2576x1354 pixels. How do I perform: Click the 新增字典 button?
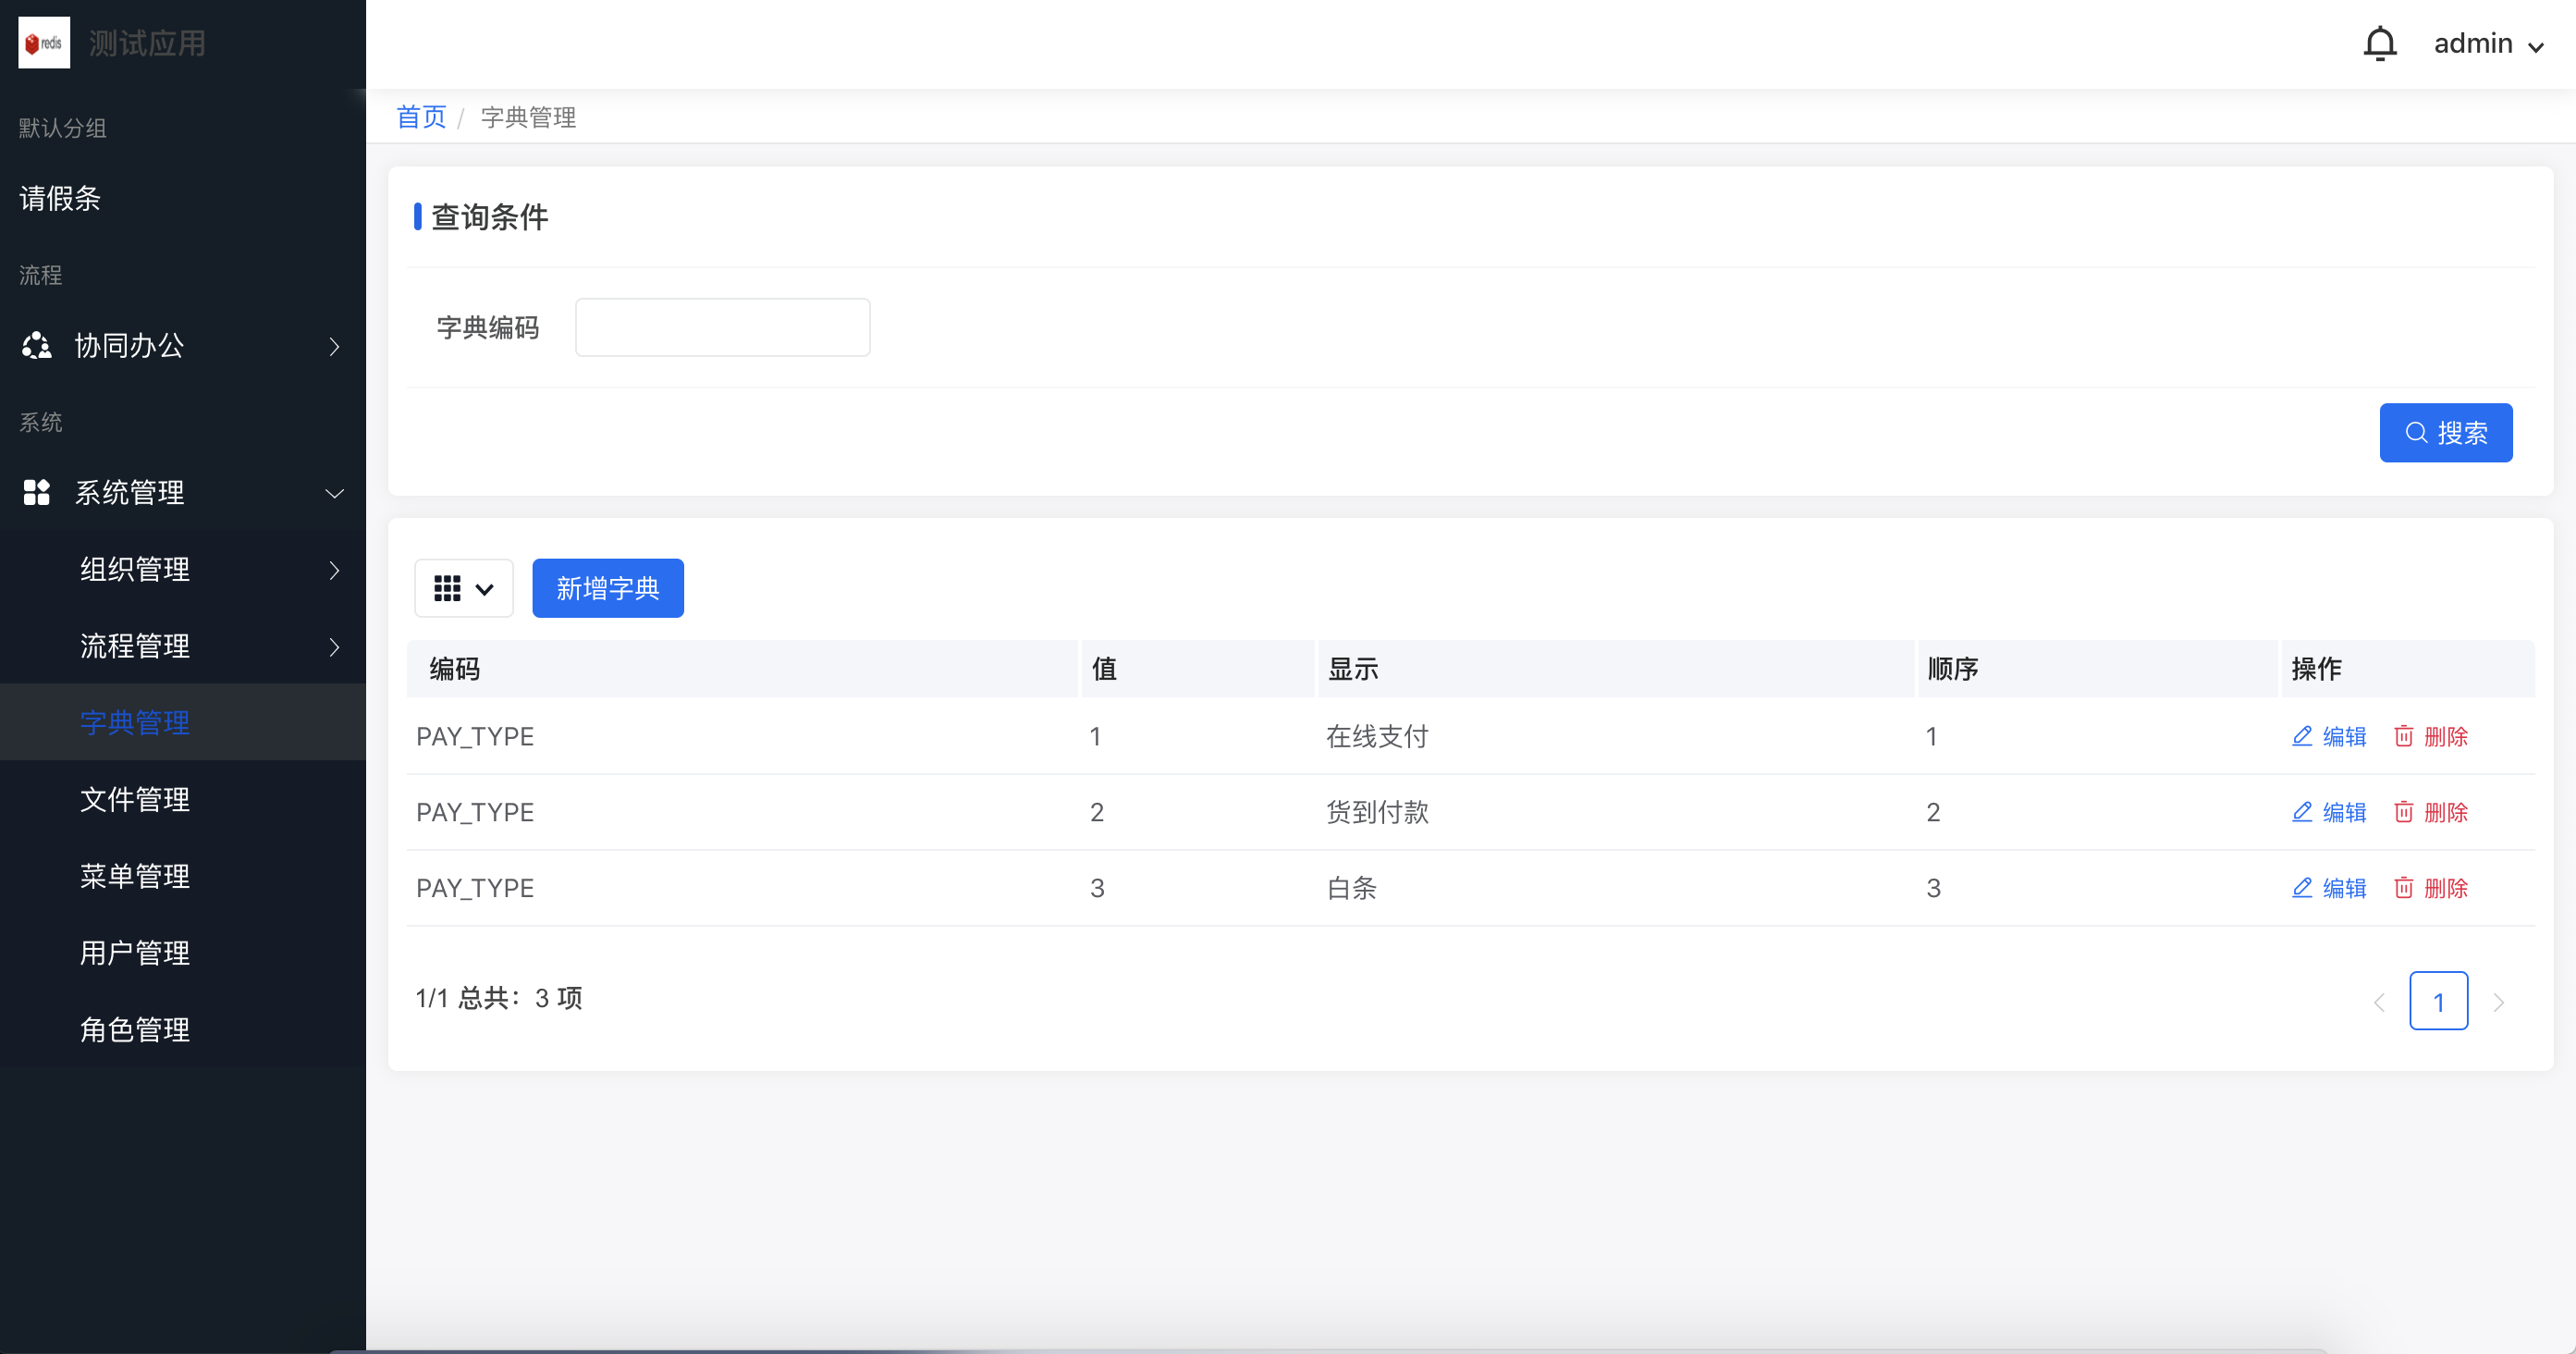tap(607, 588)
